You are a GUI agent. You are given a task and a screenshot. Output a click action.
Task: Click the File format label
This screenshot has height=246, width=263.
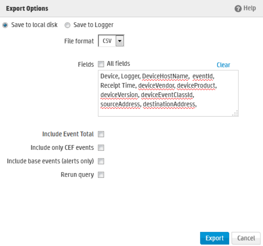79,41
